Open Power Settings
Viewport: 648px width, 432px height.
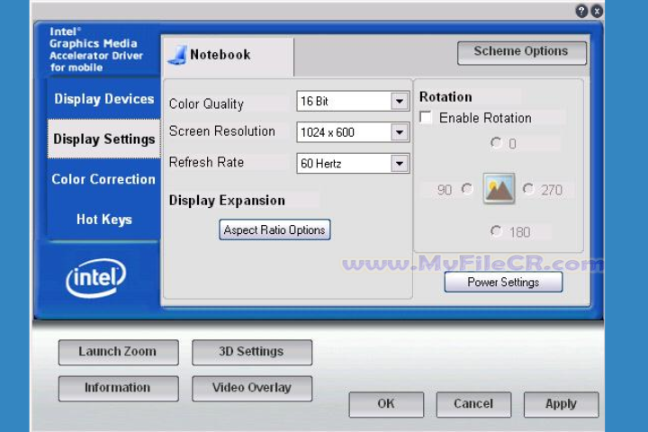pos(503,282)
